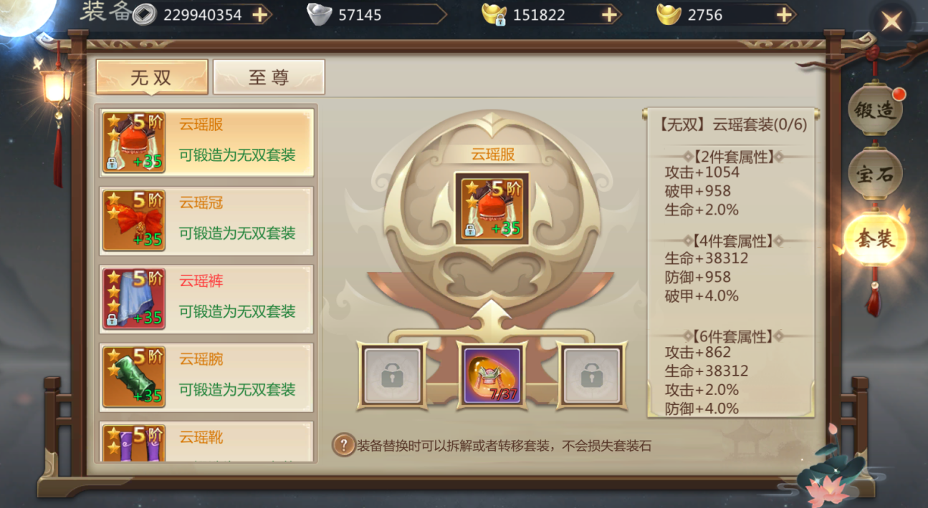
Task: Click the right locked material slot
Action: coord(592,375)
